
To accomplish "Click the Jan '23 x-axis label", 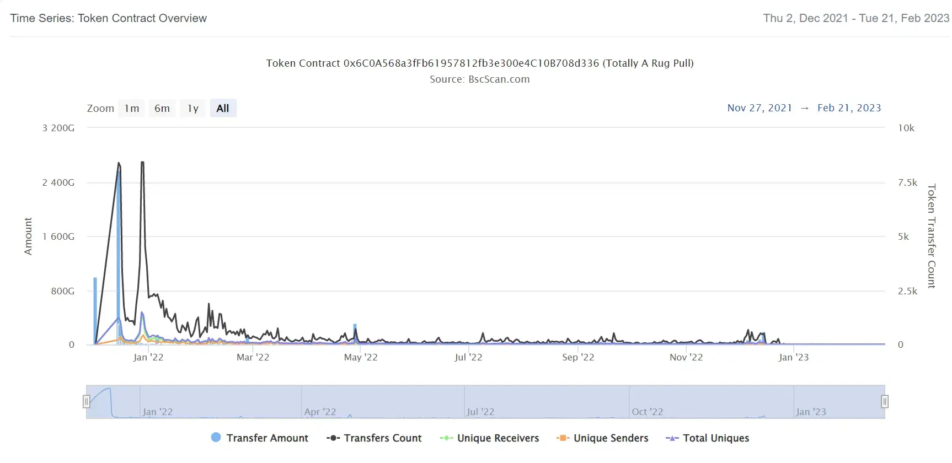I will point(794,357).
